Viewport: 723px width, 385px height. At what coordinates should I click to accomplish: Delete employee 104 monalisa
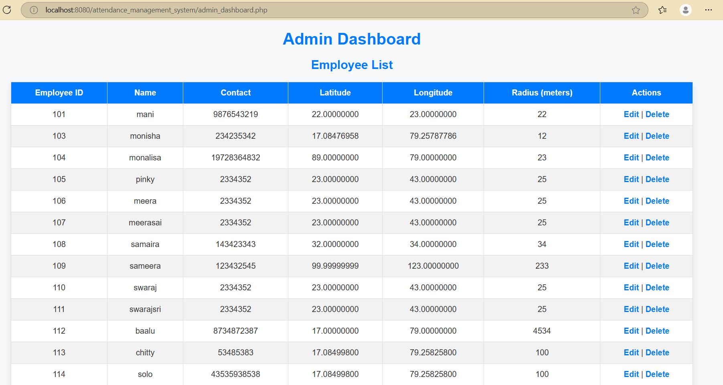point(657,158)
